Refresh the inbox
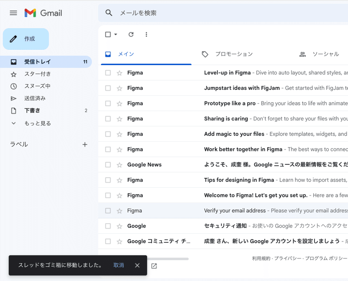The width and height of the screenshot is (348, 281). click(131, 35)
